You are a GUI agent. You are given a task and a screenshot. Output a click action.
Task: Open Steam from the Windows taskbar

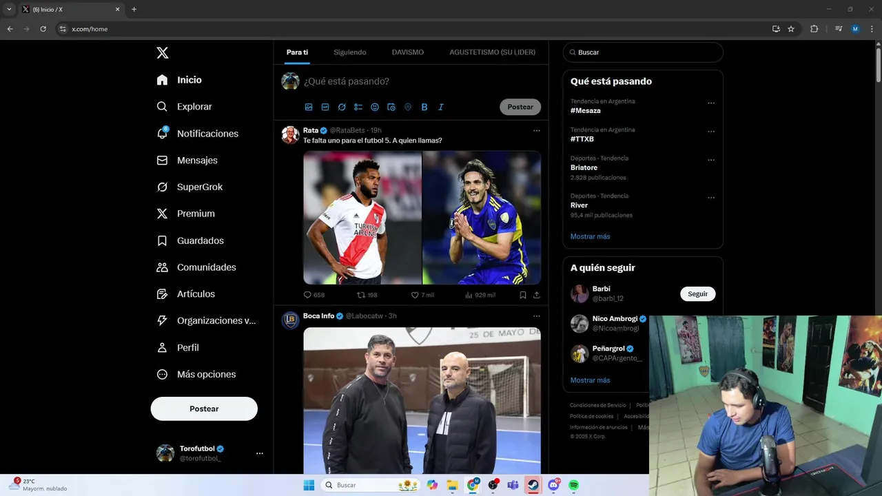[533, 485]
